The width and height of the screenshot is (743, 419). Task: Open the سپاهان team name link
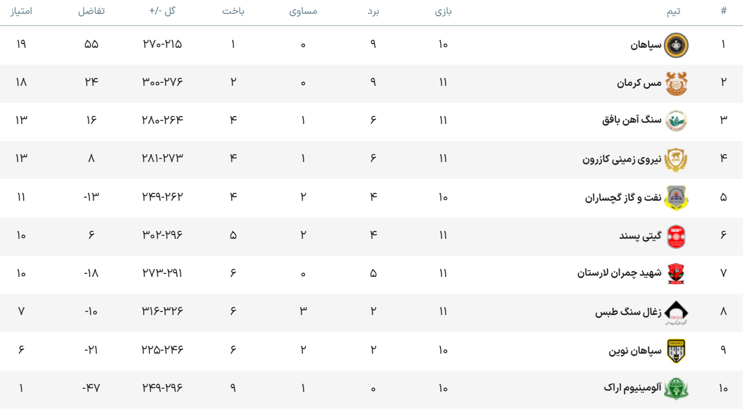pos(646,45)
